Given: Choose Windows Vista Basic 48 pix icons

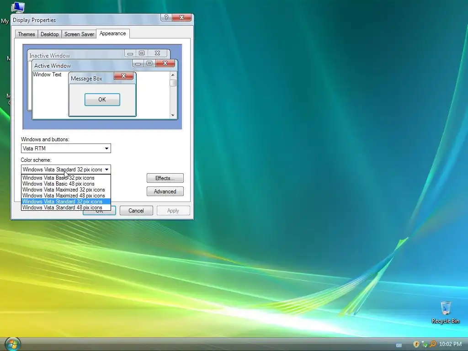Looking at the screenshot, I should coord(66,184).
